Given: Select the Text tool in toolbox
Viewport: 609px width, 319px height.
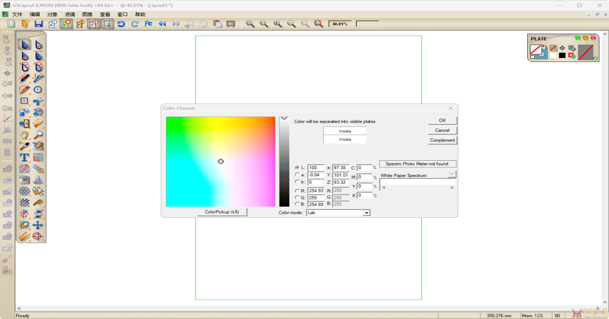Looking at the screenshot, I should [x=24, y=157].
